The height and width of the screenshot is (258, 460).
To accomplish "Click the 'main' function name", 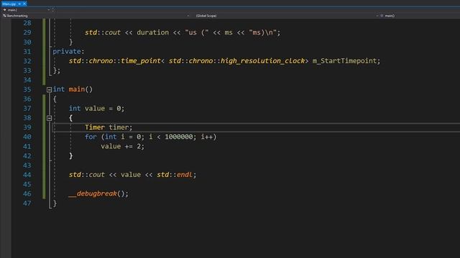I will tap(77, 89).
